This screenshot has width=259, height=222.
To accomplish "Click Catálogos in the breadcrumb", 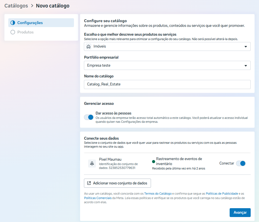I will [16, 6].
